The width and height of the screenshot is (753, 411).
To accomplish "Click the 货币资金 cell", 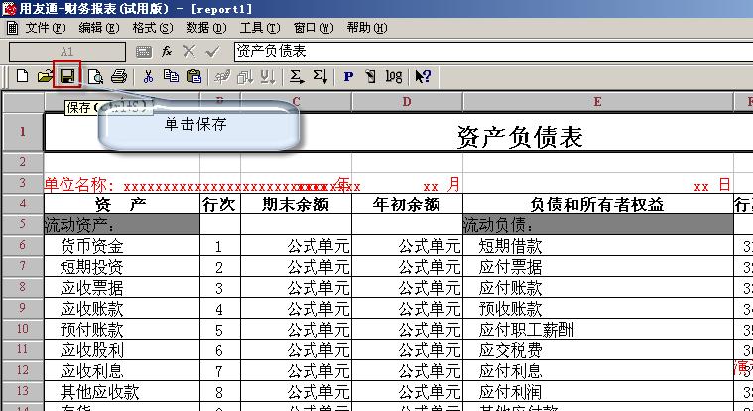I will click(x=121, y=245).
